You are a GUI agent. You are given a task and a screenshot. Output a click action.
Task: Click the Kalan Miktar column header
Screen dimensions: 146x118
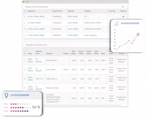point(96,52)
